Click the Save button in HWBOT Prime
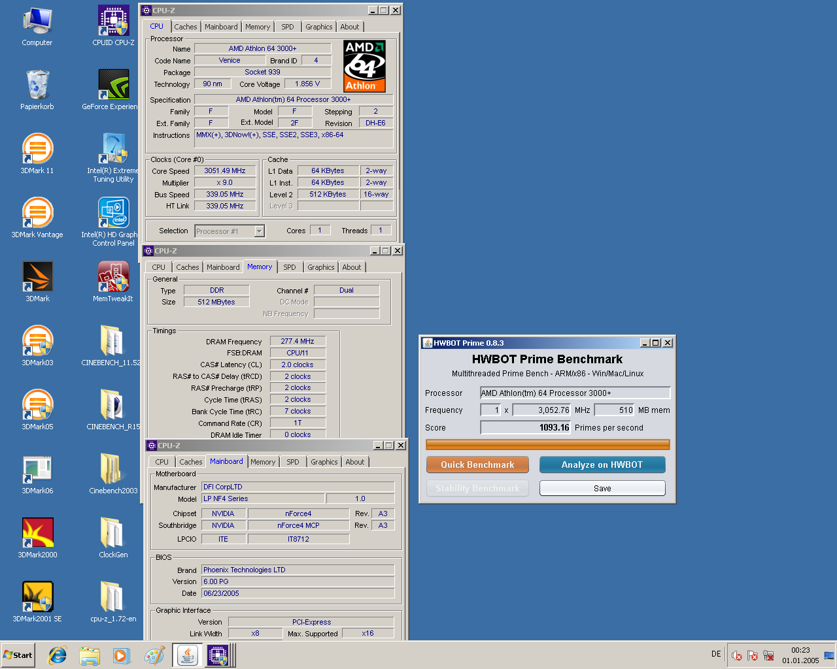 click(602, 488)
